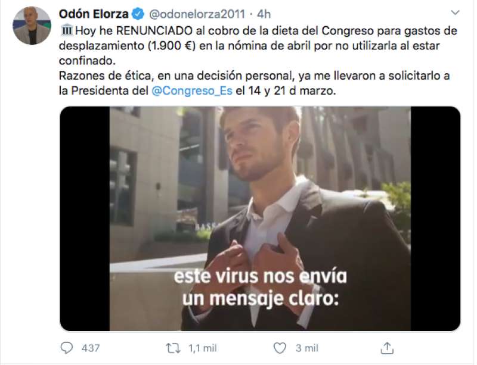
Task: Click the right black bar of video
Action: pos(435,219)
